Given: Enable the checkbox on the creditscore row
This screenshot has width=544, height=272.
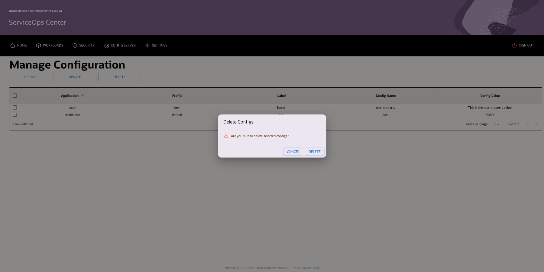Looking at the screenshot, I should [x=15, y=114].
